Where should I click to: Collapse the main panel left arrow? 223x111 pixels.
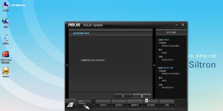(67, 65)
